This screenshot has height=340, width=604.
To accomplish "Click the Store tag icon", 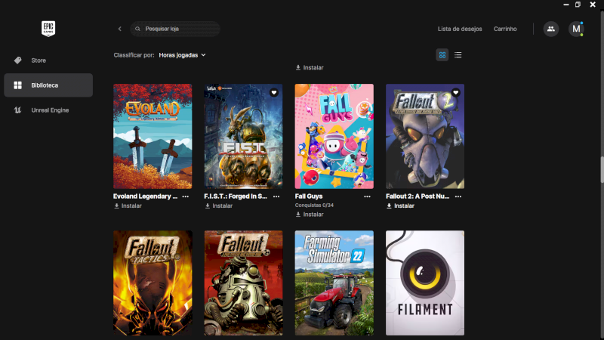I will [x=17, y=60].
